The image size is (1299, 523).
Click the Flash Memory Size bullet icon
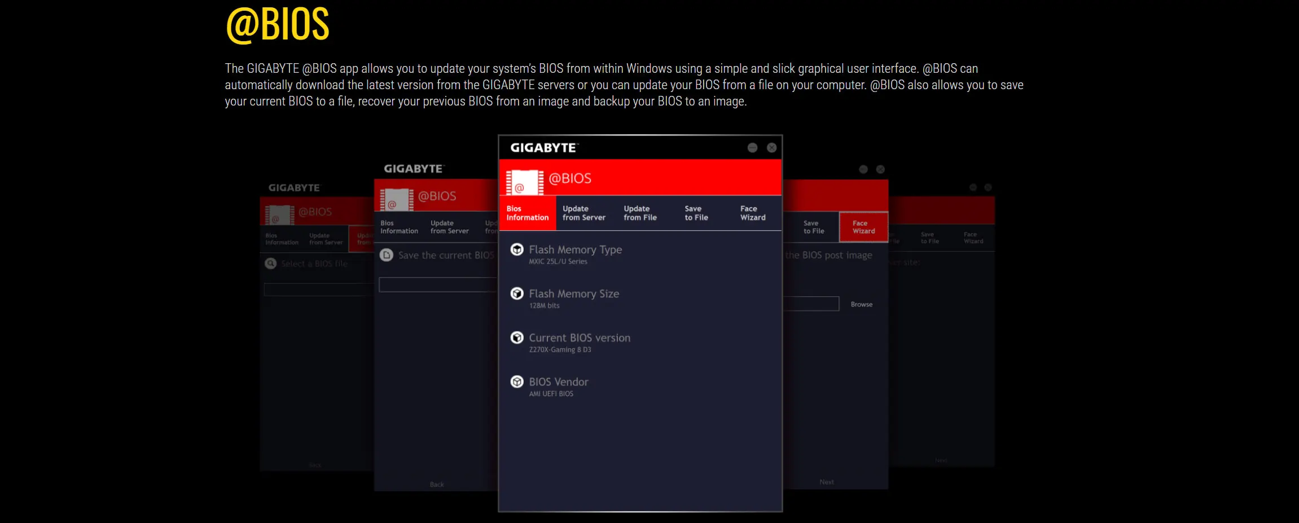pyautogui.click(x=517, y=293)
